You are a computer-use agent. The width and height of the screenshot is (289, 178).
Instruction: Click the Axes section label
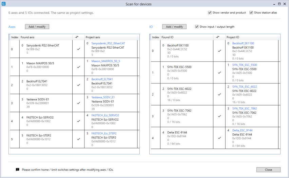12,27
